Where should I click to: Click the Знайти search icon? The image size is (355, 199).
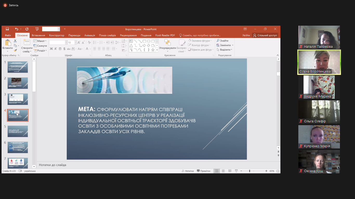[222, 41]
